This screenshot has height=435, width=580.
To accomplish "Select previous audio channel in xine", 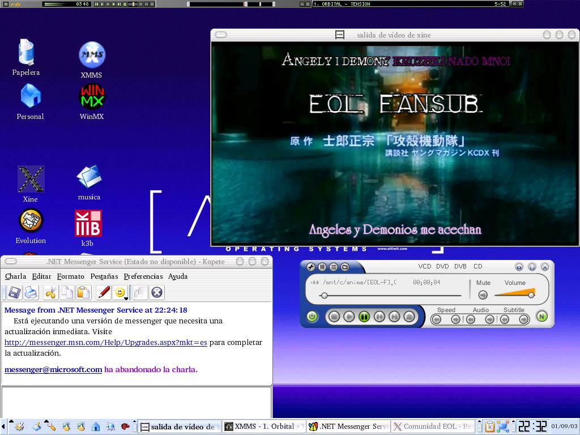I will pyautogui.click(x=471, y=319).
